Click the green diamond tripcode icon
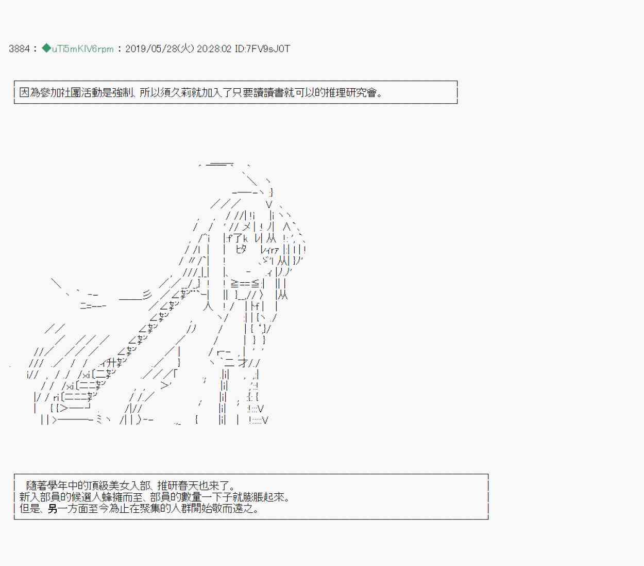This screenshot has width=644, height=566. pos(46,48)
